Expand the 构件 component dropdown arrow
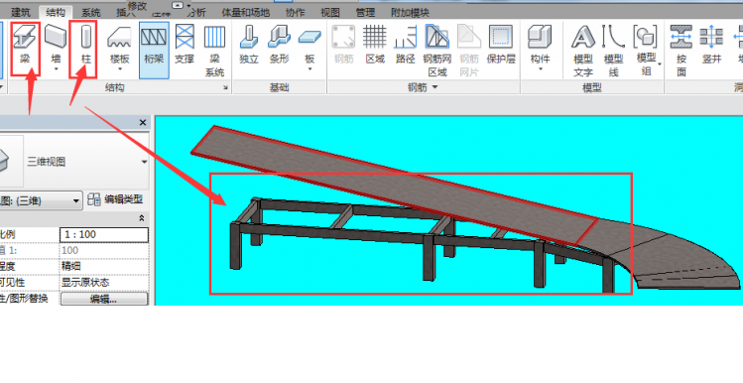Viewport: 743px width, 383px height. coord(541,69)
